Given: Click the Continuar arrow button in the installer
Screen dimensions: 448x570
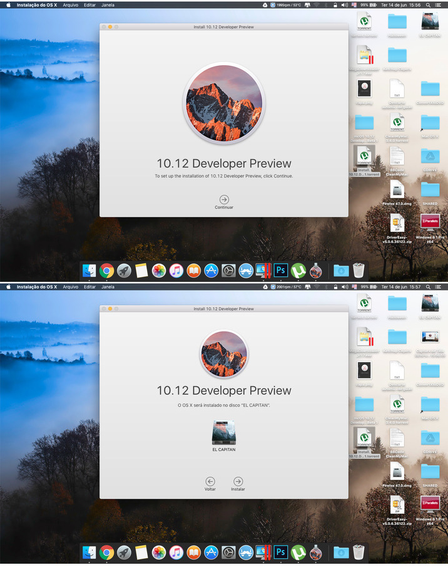Looking at the screenshot, I should (224, 200).
